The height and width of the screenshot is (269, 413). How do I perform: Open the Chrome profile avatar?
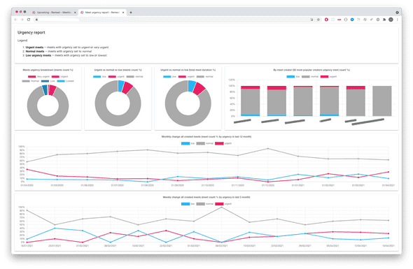391,20
